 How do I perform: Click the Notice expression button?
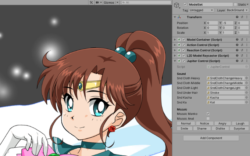[204, 123]
